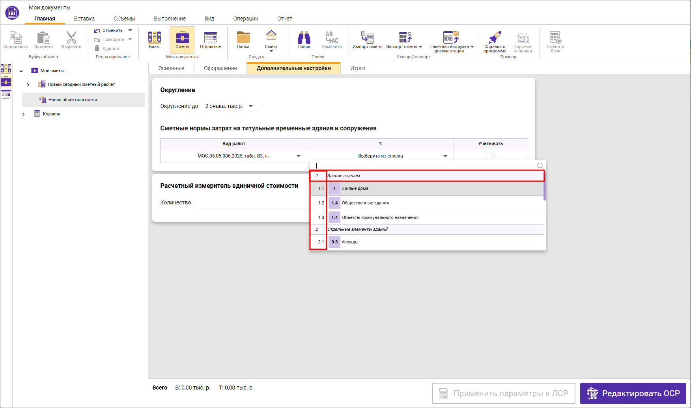Click the Редактировать ОСР button
Screen dimensions: 691x408
coord(633,393)
